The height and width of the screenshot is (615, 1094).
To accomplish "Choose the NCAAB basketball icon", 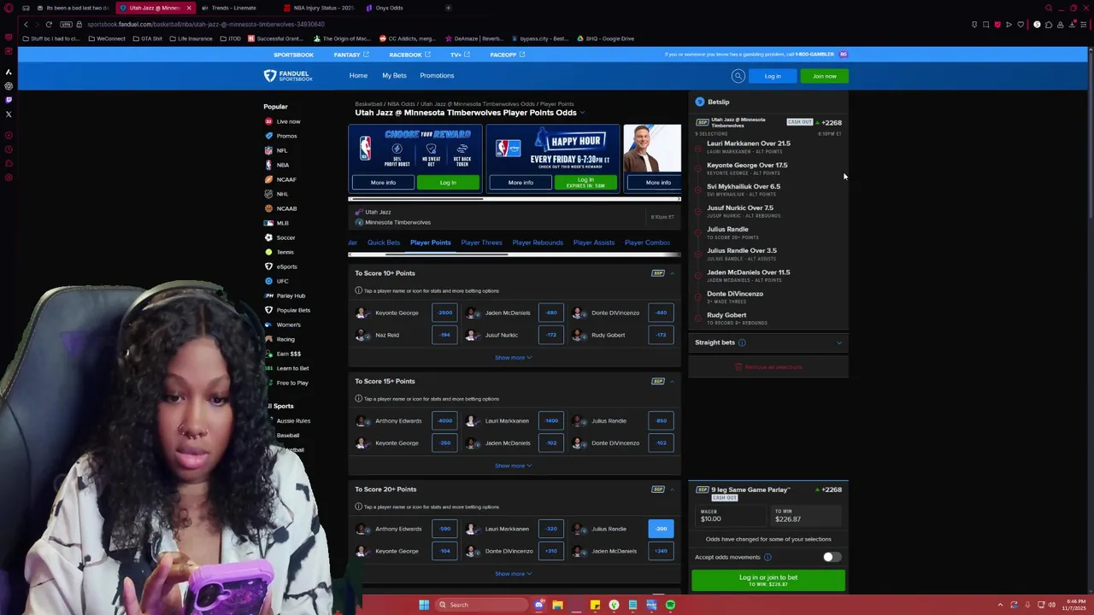I will [268, 208].
